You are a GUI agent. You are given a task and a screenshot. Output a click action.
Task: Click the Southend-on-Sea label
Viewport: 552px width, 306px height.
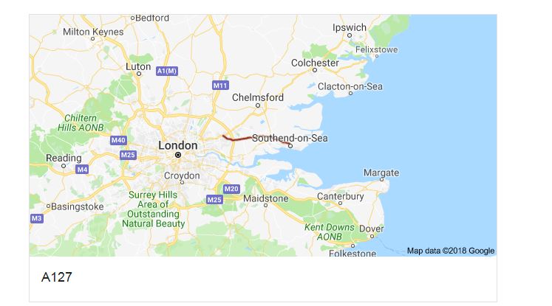[x=290, y=138]
